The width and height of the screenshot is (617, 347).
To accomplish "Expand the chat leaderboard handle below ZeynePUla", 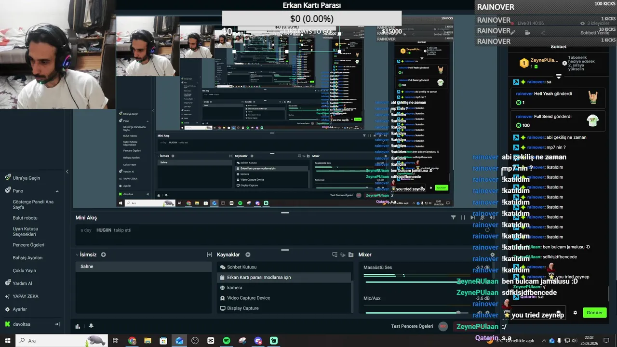I will tap(559, 76).
